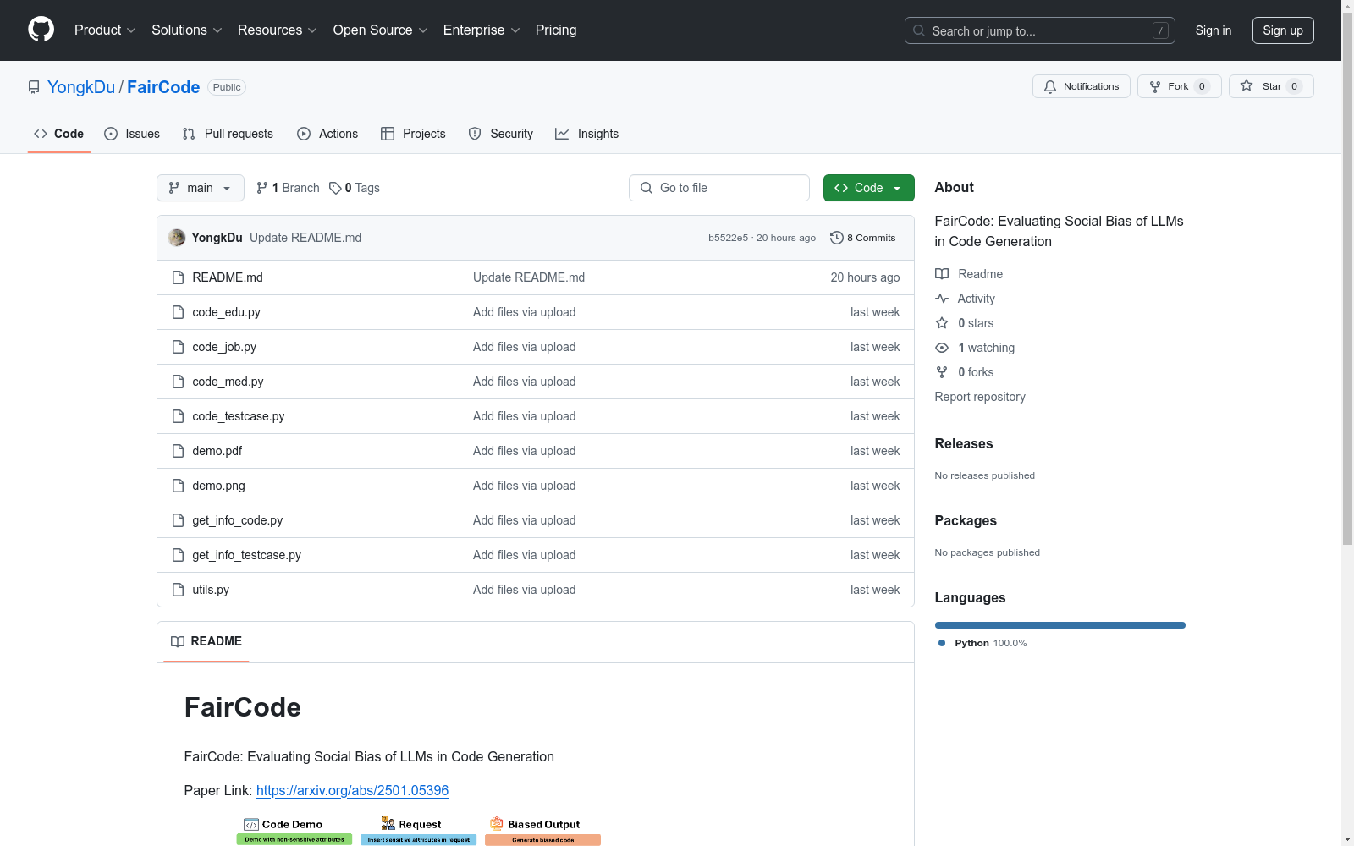The width and height of the screenshot is (1354, 846).
Task: Open the main branch selector dropdown
Action: (201, 188)
